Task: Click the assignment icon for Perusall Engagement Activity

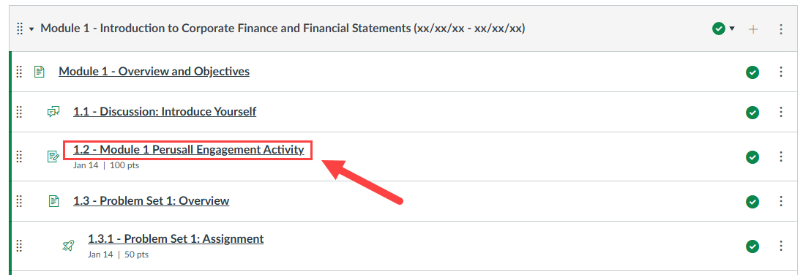Action: [x=53, y=157]
